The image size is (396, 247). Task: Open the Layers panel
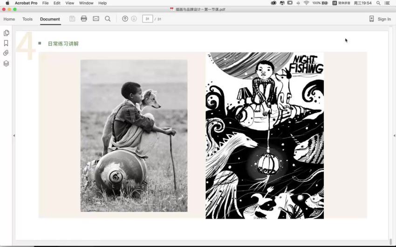(x=7, y=63)
